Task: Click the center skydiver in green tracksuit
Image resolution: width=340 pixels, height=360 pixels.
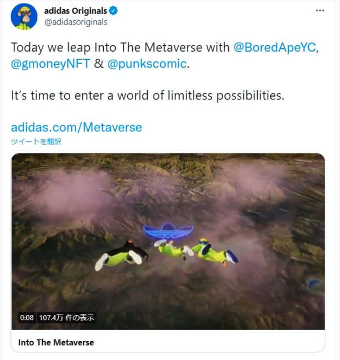Action: (x=174, y=249)
